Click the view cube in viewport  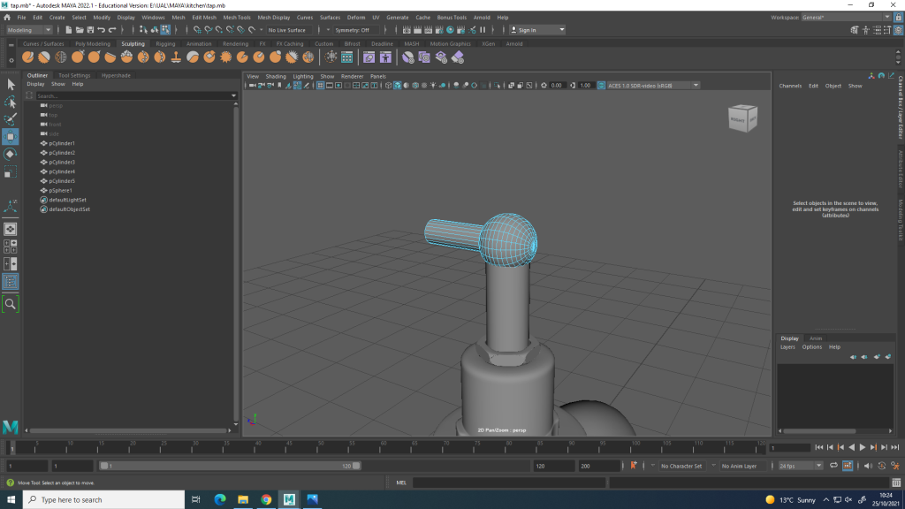pyautogui.click(x=741, y=118)
